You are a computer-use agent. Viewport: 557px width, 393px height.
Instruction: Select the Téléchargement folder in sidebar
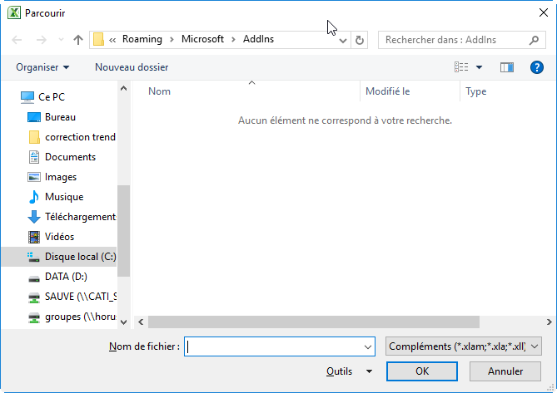79,217
